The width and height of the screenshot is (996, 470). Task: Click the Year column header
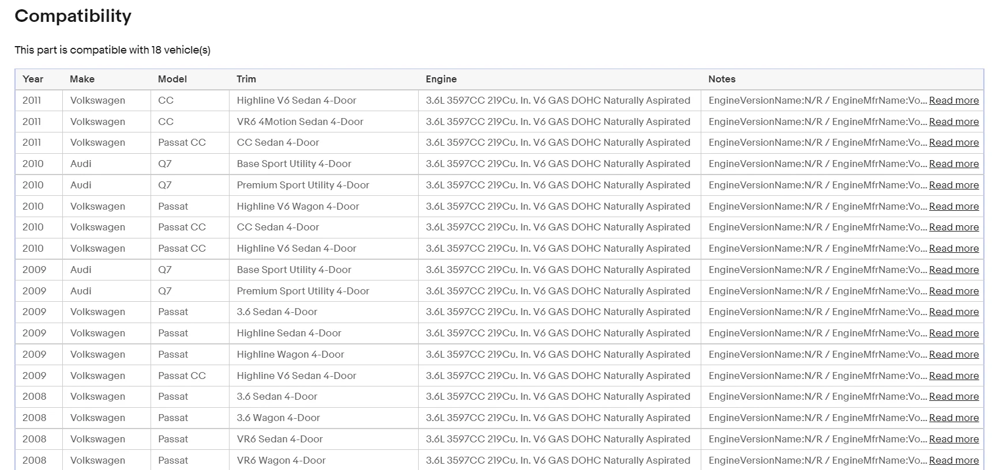pos(33,79)
